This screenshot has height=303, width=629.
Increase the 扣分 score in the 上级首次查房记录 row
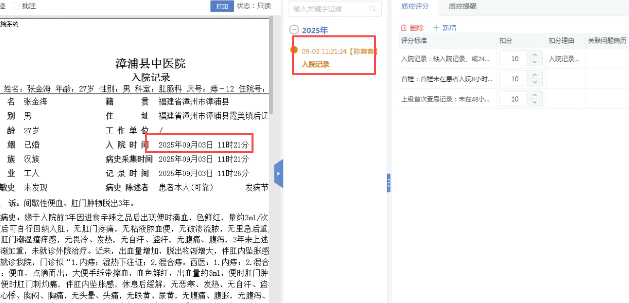pos(535,95)
